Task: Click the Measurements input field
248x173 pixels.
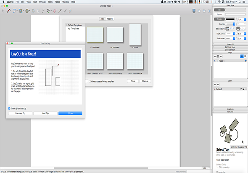Action: (x=198, y=172)
